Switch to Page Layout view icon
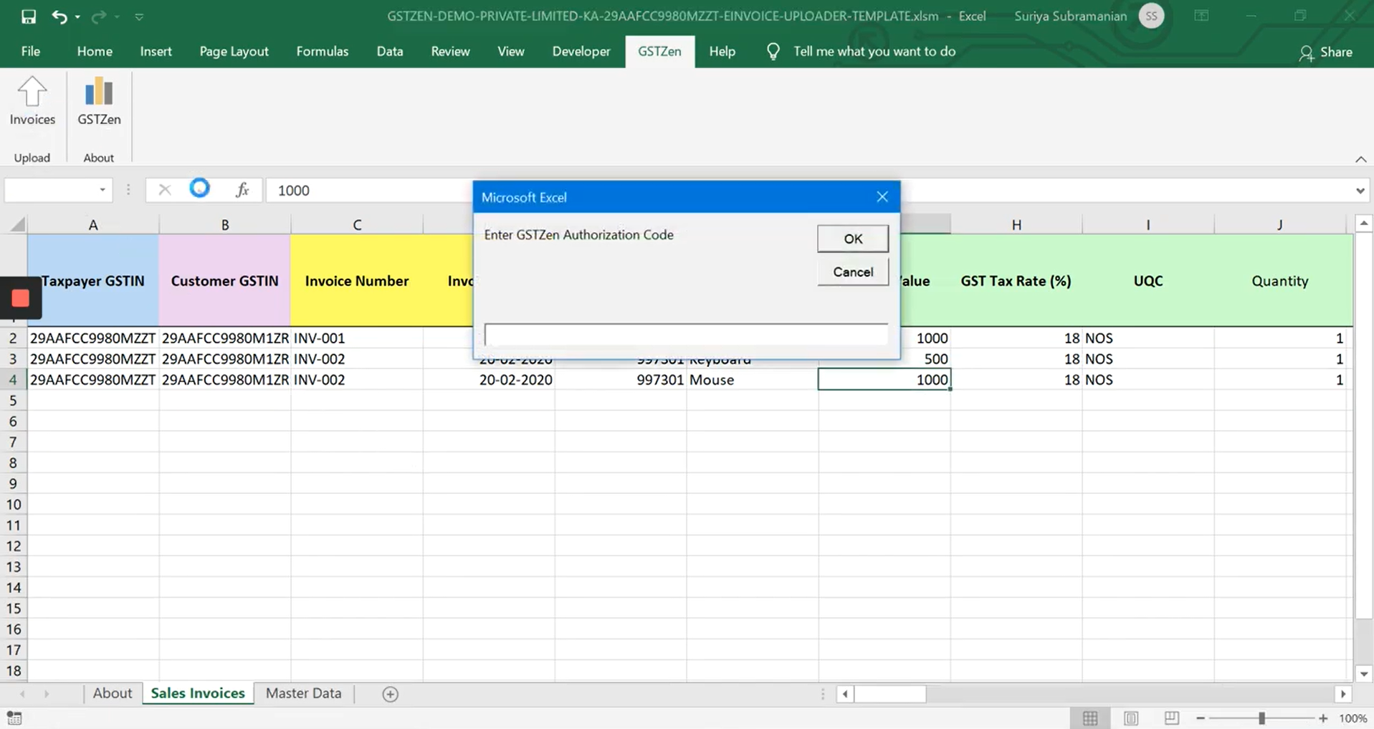Screen dimensions: 1374x729 point(1131,718)
